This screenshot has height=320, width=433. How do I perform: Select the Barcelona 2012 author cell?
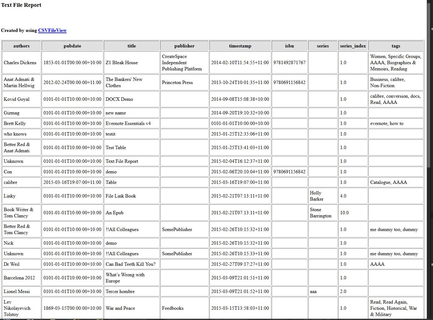(21, 278)
